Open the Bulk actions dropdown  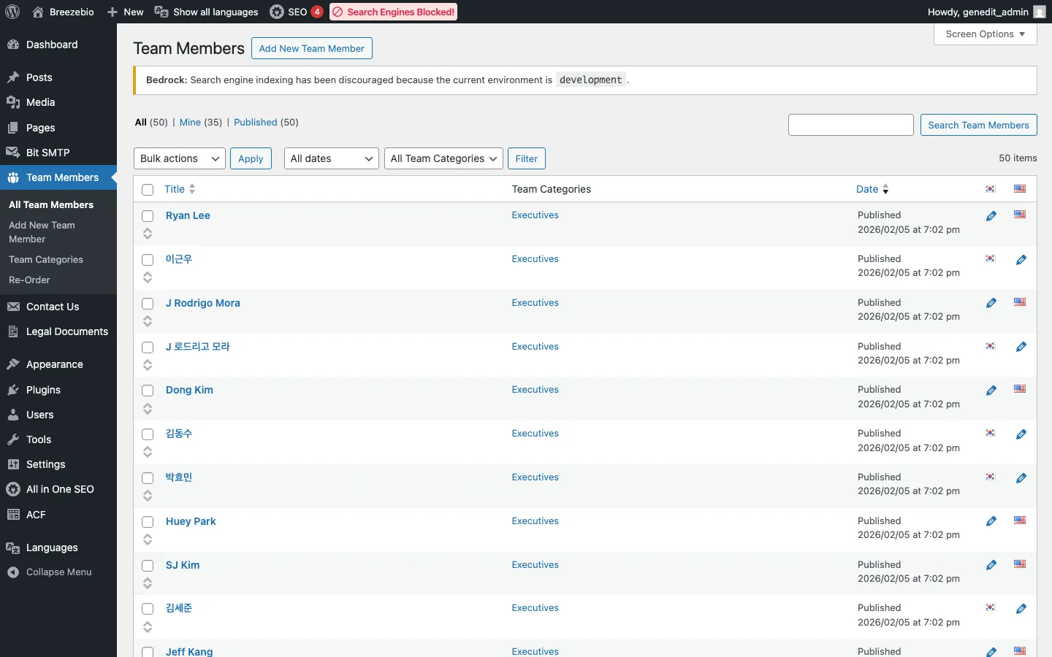[180, 158]
